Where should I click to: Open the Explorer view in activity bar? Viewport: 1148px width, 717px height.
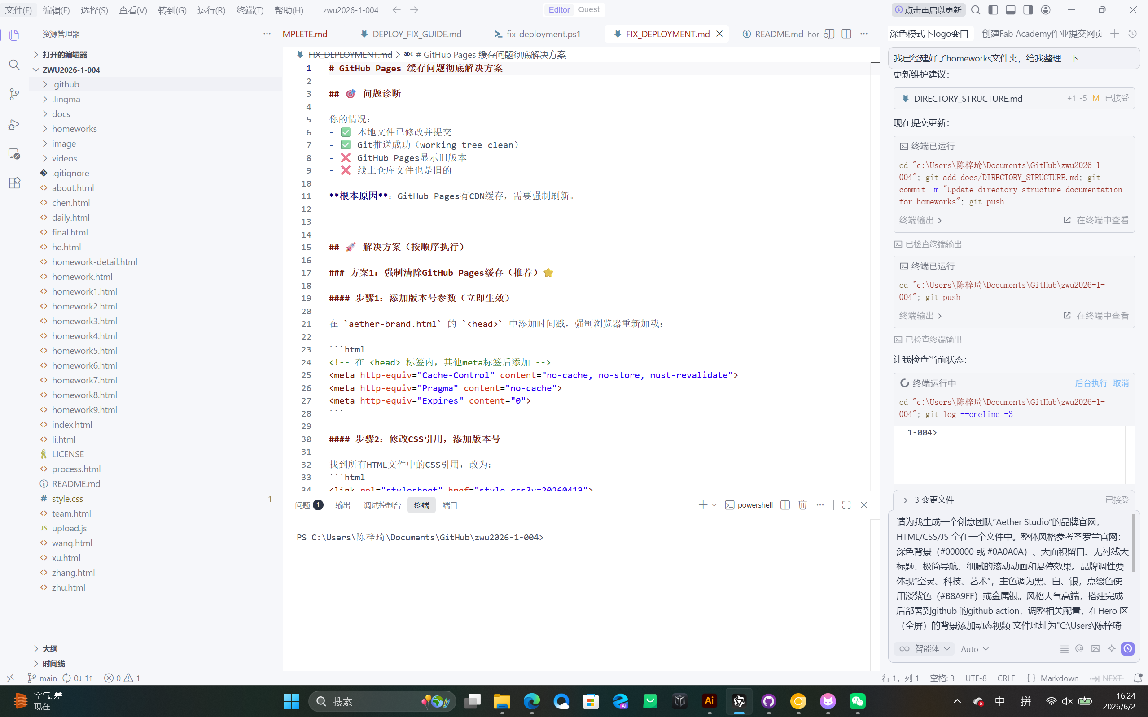pyautogui.click(x=14, y=35)
